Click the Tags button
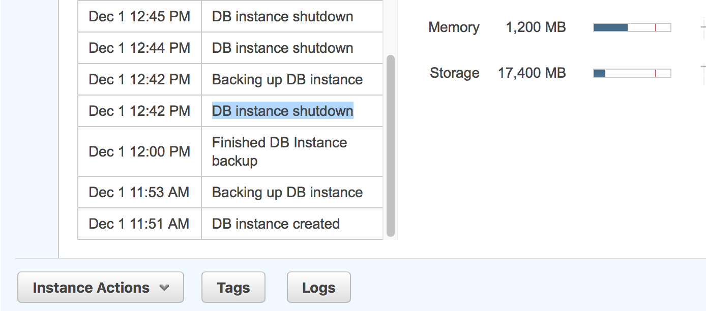Image resolution: width=706 pixels, height=311 pixels. [233, 287]
